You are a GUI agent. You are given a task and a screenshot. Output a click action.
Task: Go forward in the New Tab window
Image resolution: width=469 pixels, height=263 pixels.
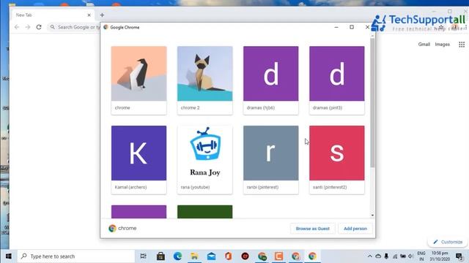[x=28, y=27]
